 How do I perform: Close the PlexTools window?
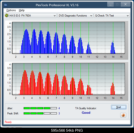click(x=125, y=4)
